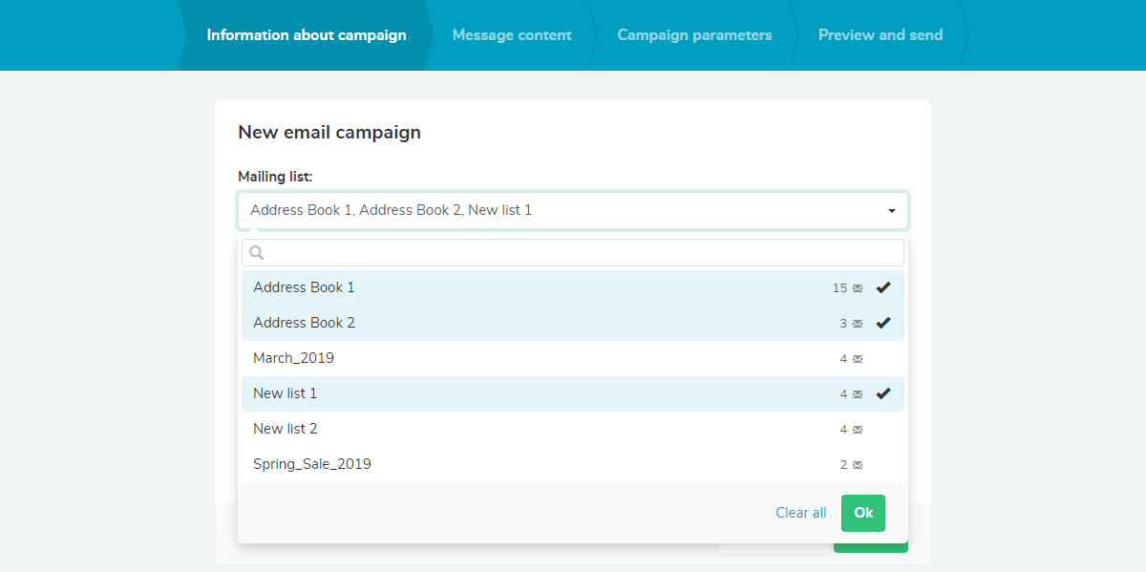Confirm selection with Ok button
The width and height of the screenshot is (1146, 572).
(863, 513)
